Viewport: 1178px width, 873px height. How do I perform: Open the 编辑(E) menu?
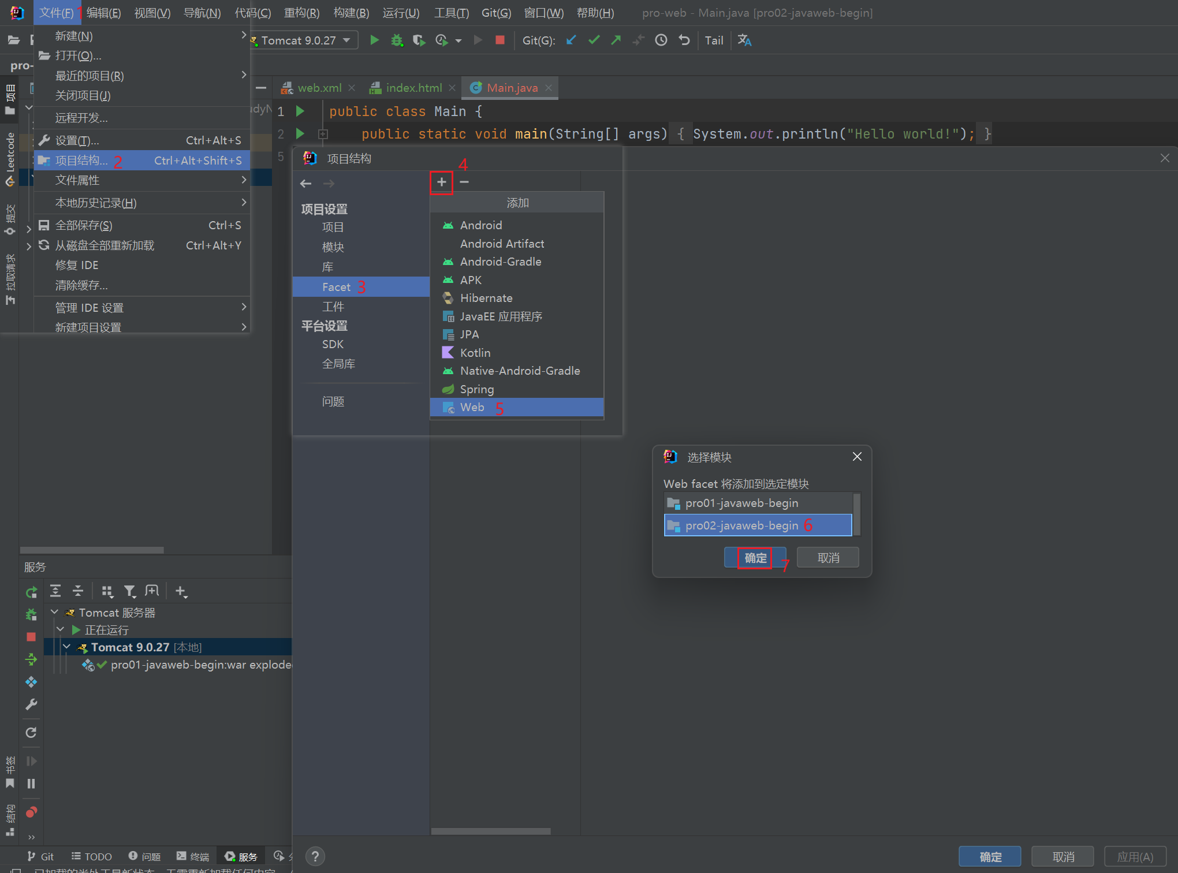[x=103, y=13]
